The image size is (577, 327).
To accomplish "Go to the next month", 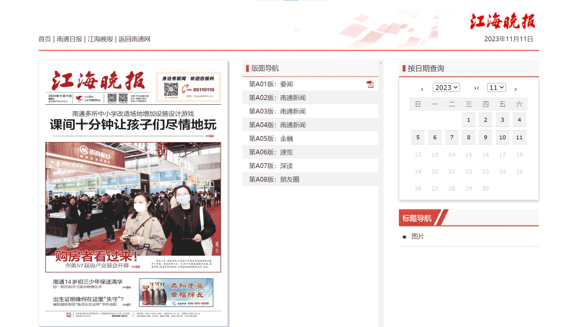I will click(x=515, y=89).
